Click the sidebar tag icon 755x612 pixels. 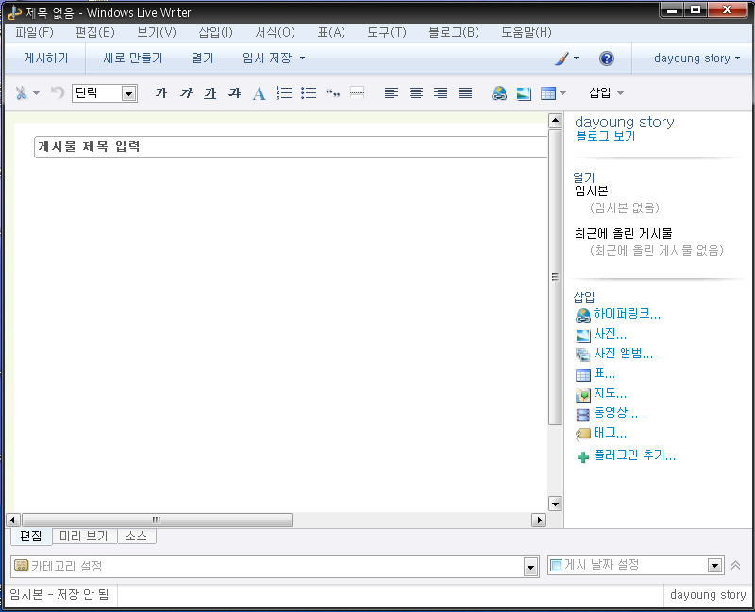(x=582, y=434)
